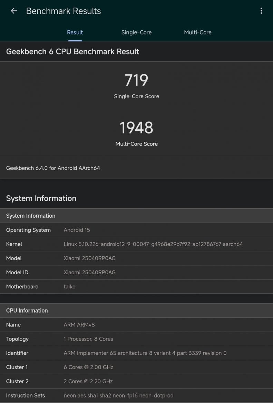The width and height of the screenshot is (273, 403).
Task: Switch to the Multi-Core tab
Action: pos(198,32)
